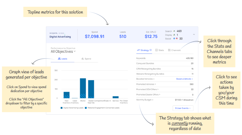242x135 pixels.
Task: Select the Leads graph tab
Action: point(63,59)
